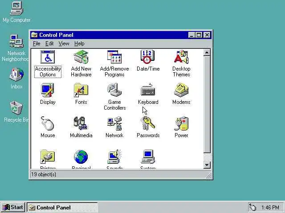Image resolution: width=285 pixels, height=213 pixels.
Task: Open the Help menu
Action: point(79,43)
